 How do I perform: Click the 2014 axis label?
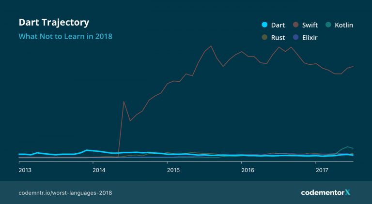tap(99, 170)
